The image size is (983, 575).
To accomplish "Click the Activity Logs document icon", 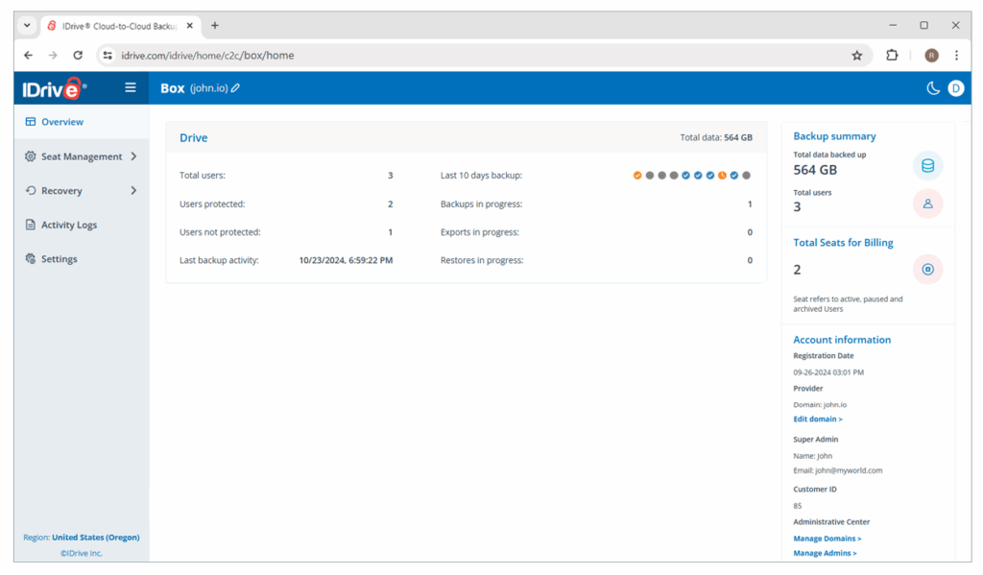I will [30, 225].
